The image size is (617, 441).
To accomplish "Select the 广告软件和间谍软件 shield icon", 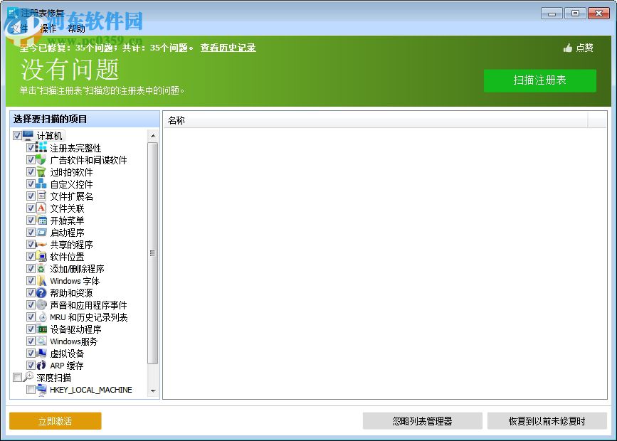I will click(x=41, y=159).
